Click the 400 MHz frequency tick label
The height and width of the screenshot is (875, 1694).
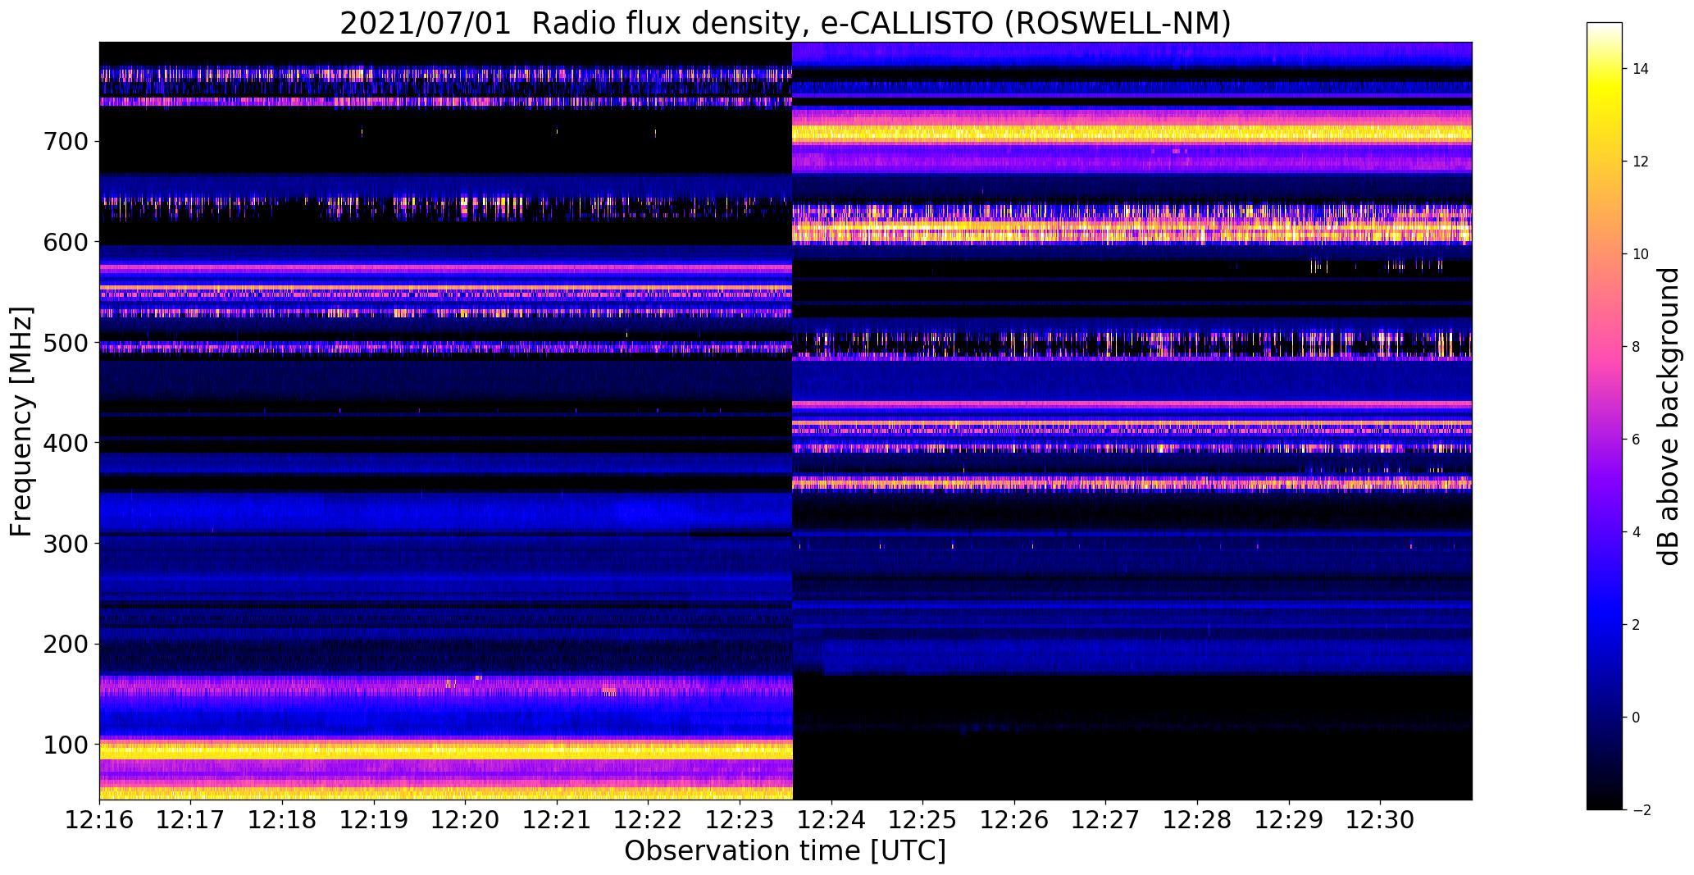64,443
